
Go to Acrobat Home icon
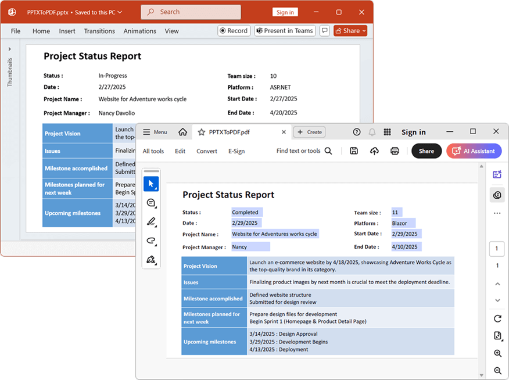click(x=183, y=132)
